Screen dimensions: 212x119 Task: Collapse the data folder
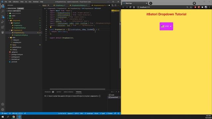coord(14,37)
